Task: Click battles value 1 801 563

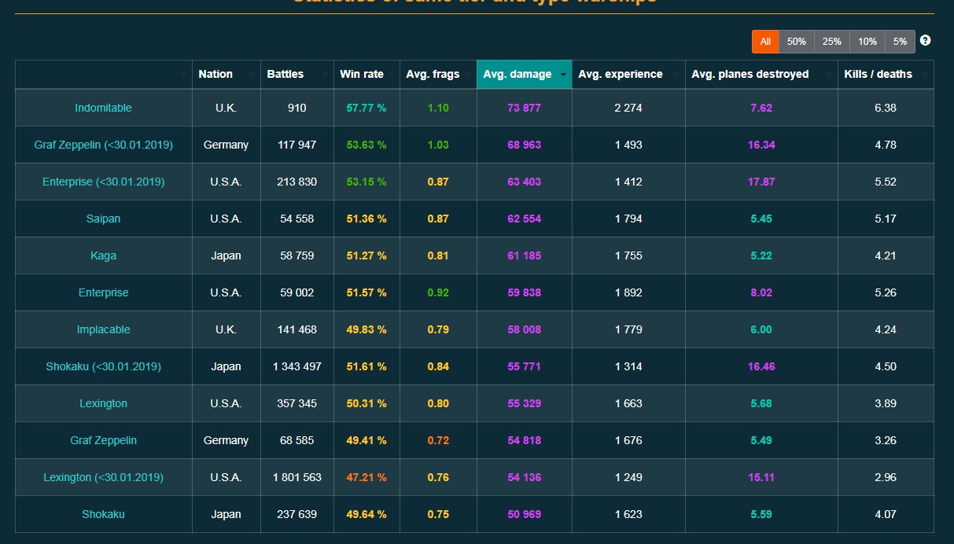Action: tap(297, 477)
